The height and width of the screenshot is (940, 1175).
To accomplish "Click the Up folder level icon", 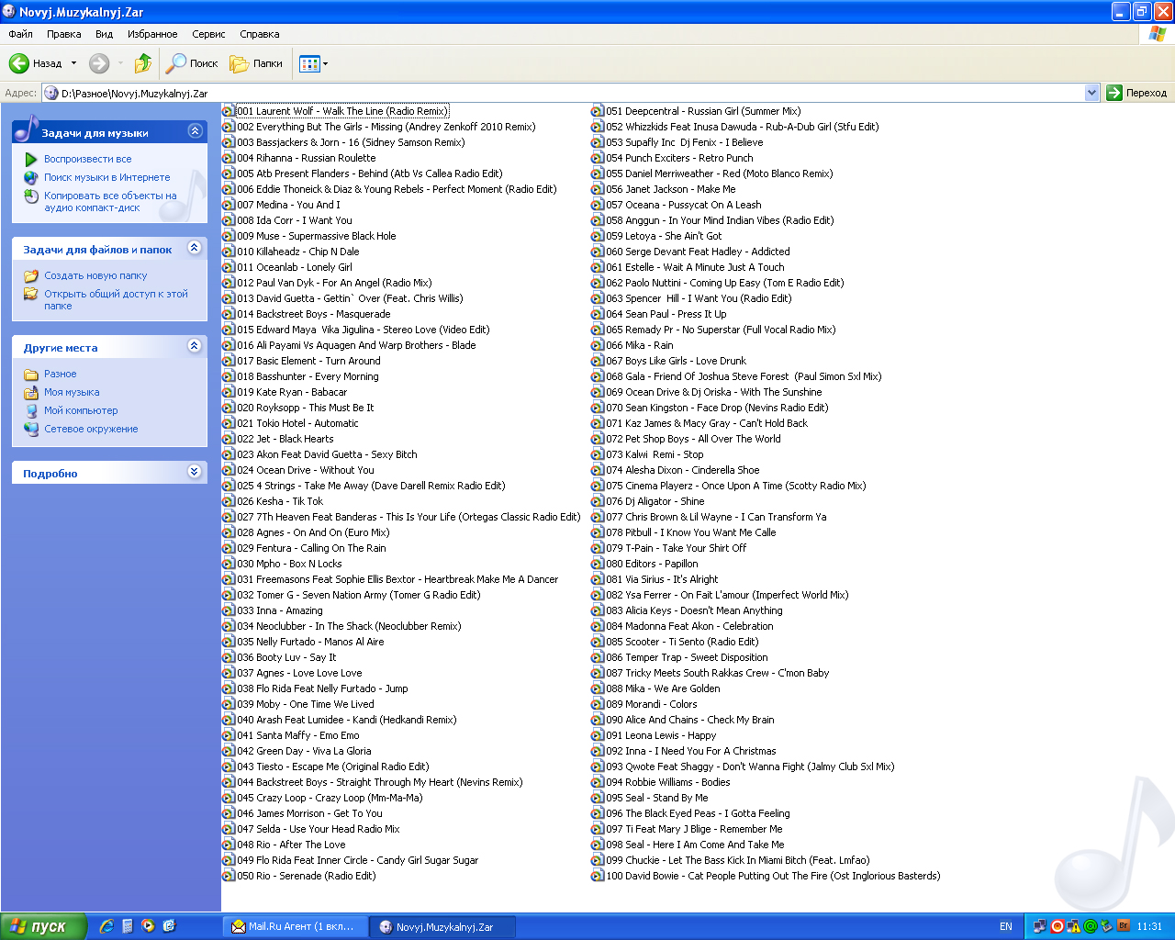I will [x=143, y=63].
